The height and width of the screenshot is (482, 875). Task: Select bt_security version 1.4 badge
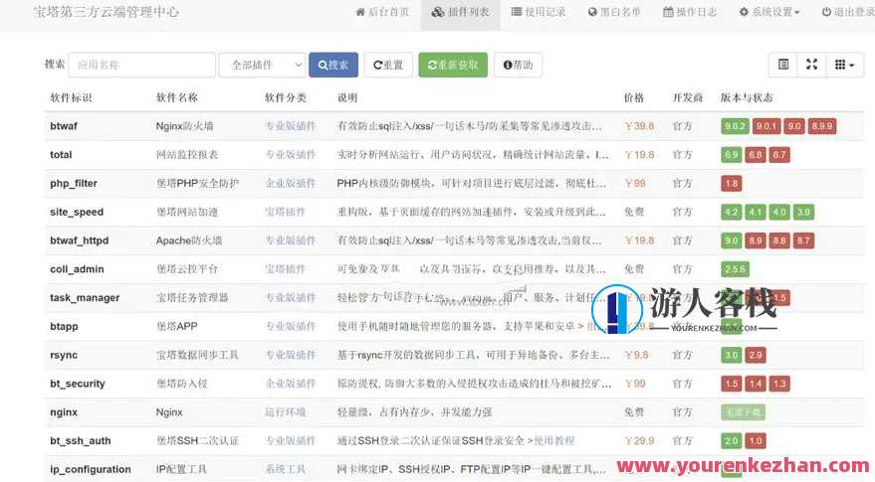pos(755,384)
